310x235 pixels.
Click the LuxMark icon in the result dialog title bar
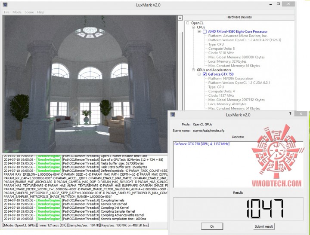pyautogui.click(x=173, y=115)
